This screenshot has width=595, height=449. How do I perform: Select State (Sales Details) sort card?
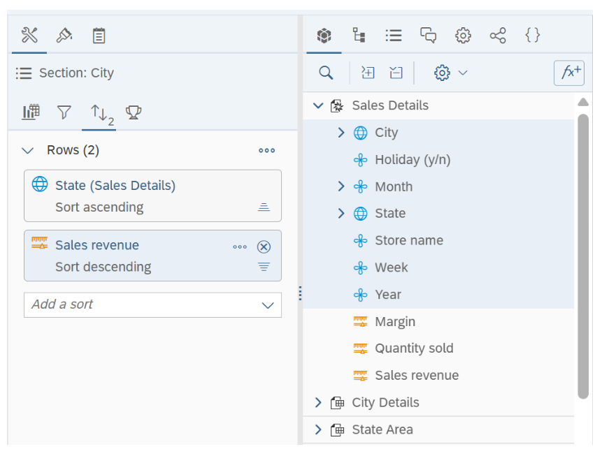[x=152, y=196]
